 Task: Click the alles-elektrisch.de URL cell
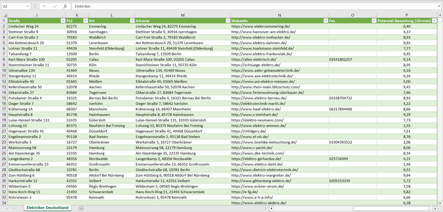coord(254,60)
